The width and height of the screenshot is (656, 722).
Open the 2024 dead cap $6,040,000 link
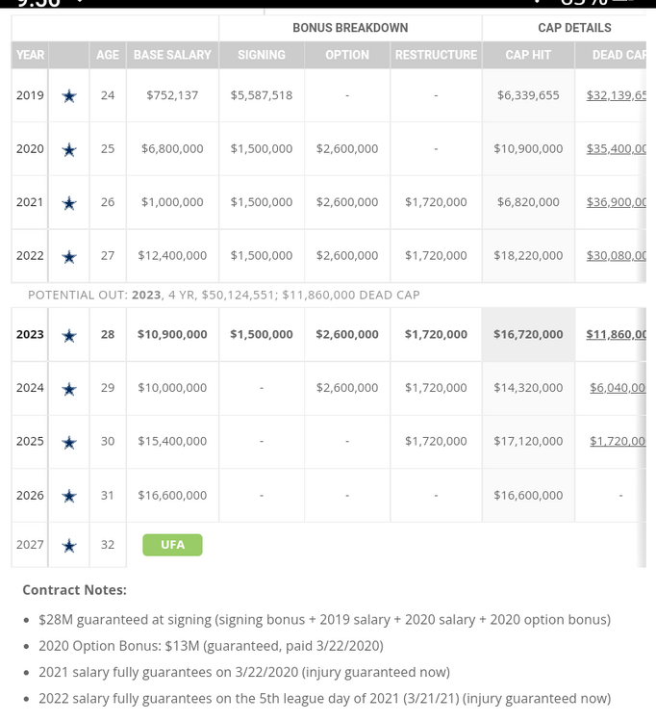pos(617,387)
